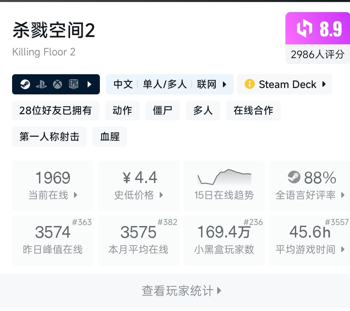This screenshot has height=311, width=350.
Task: Click the Steam Deck yellow info icon
Action: click(249, 84)
